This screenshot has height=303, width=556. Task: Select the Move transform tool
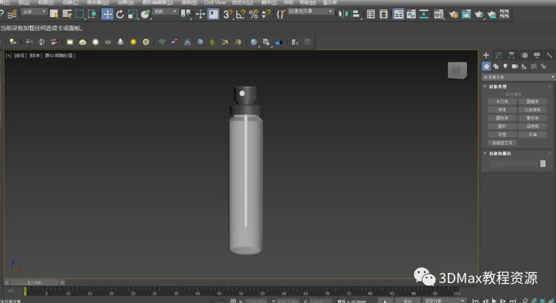[x=107, y=14]
